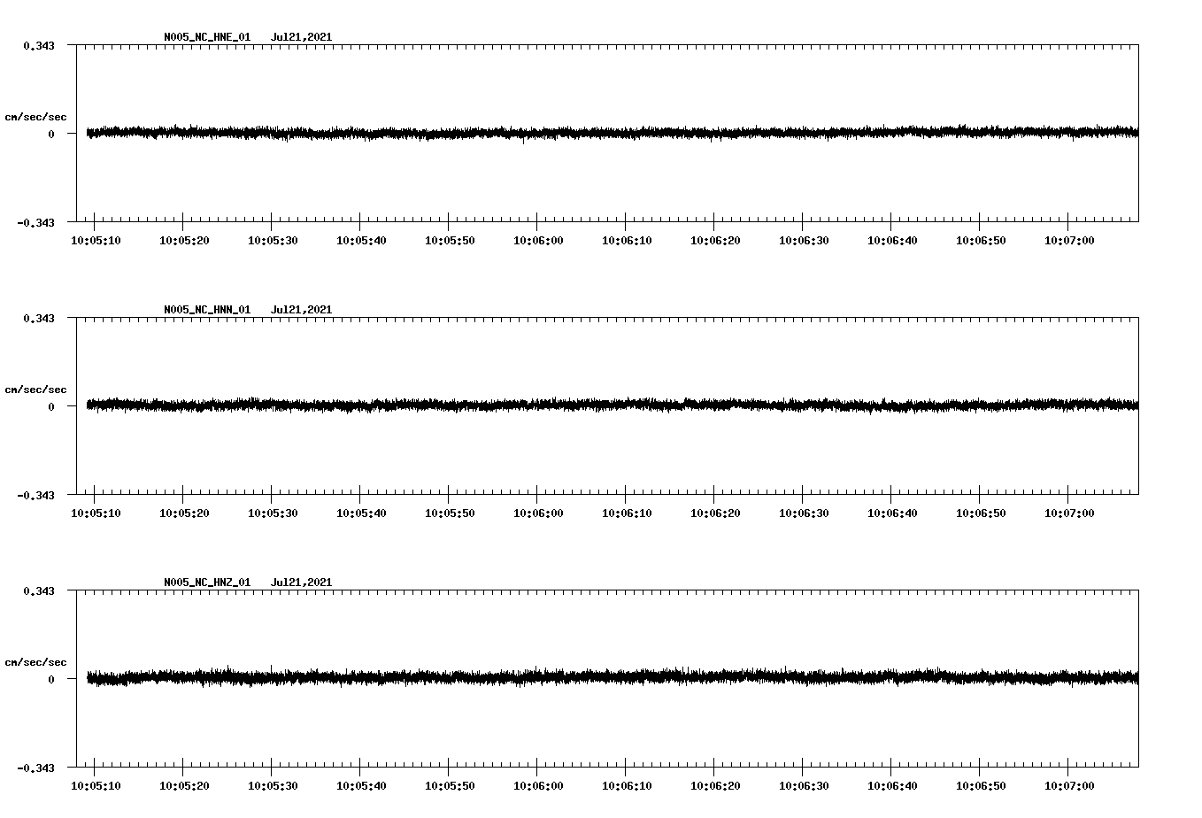Click the Jul21,2021 date on the bottom plot

301,582
